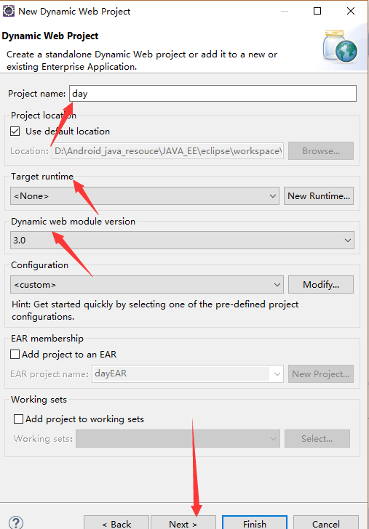369x529 pixels.
Task: Open the Target runtime dropdown
Action: [145, 196]
